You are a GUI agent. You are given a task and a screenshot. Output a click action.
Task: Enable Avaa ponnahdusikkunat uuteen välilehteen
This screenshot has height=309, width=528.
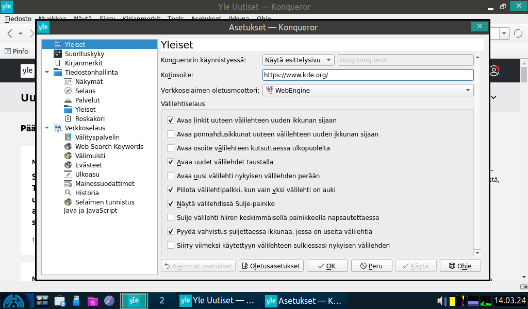coord(171,134)
